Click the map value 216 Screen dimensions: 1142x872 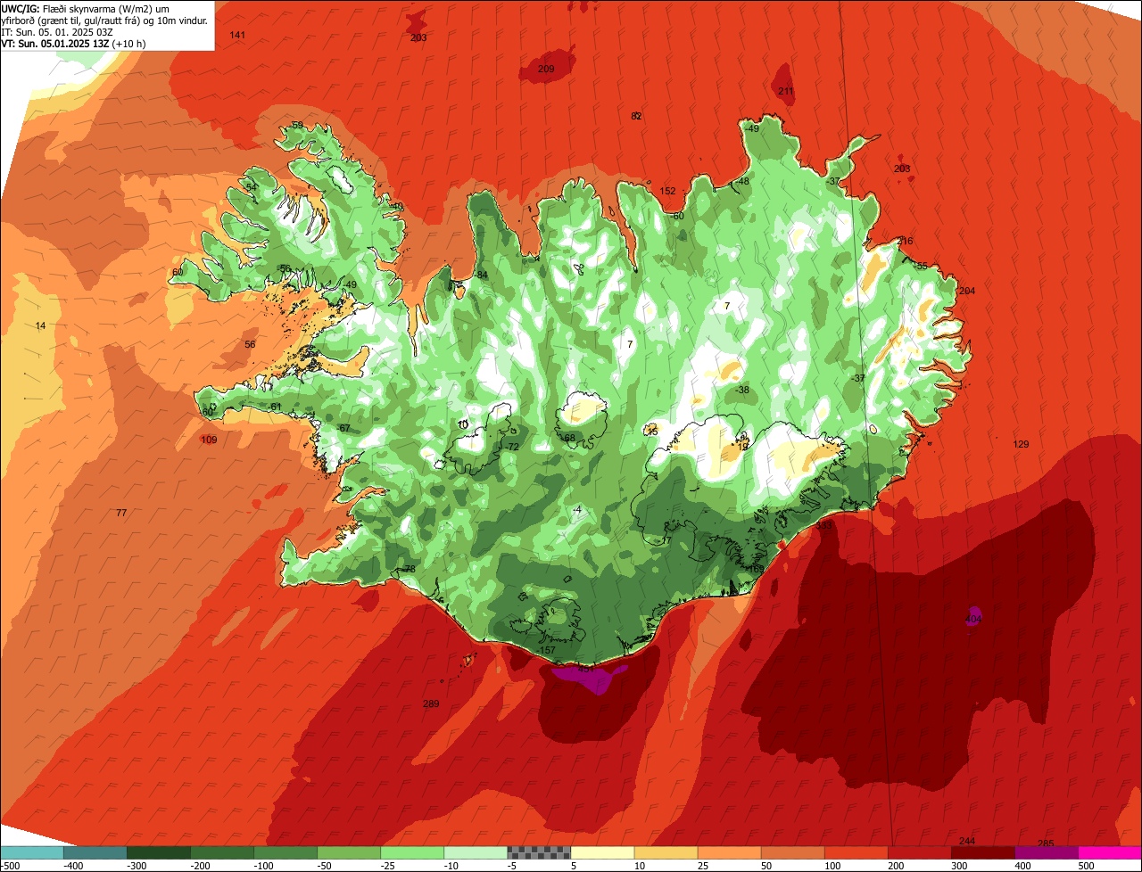(905, 242)
